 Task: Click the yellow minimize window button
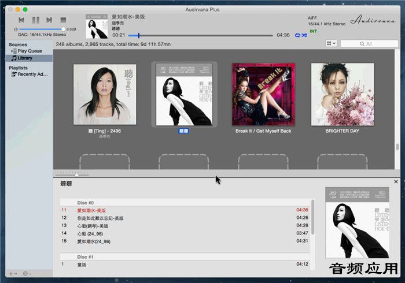point(17,10)
